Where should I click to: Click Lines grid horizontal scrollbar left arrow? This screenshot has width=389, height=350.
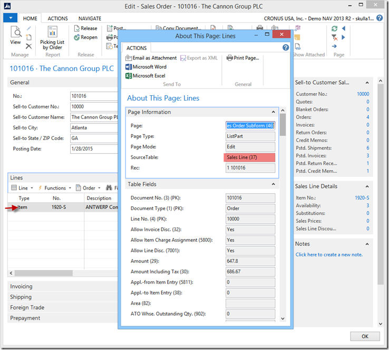click(x=11, y=273)
